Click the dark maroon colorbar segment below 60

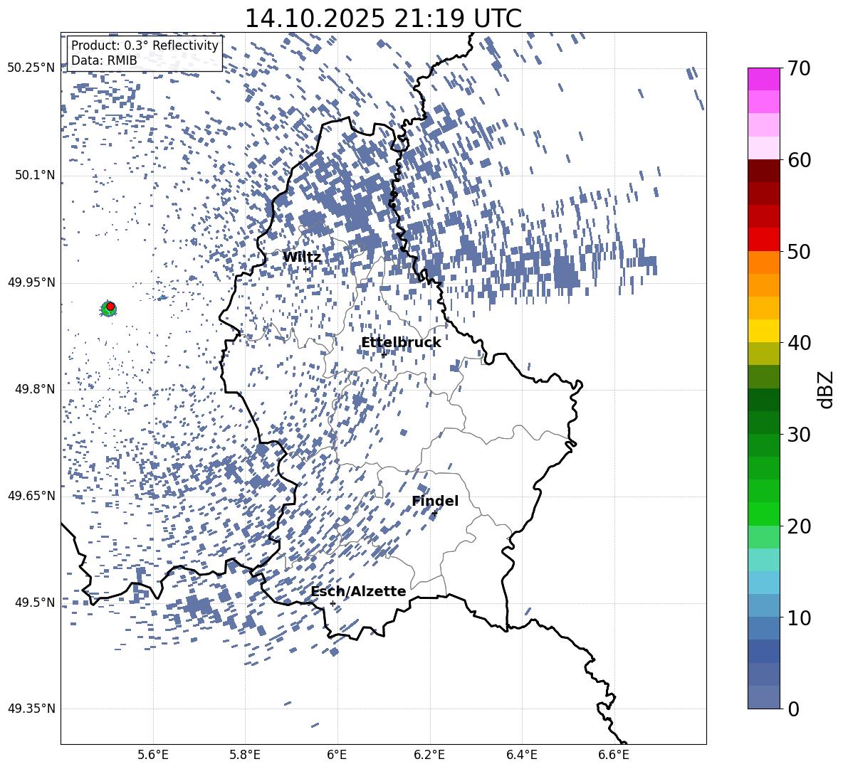764,171
